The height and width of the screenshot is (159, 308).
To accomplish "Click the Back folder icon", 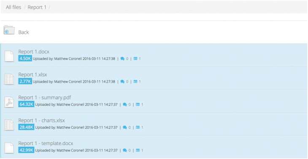I will pyautogui.click(x=9, y=30).
